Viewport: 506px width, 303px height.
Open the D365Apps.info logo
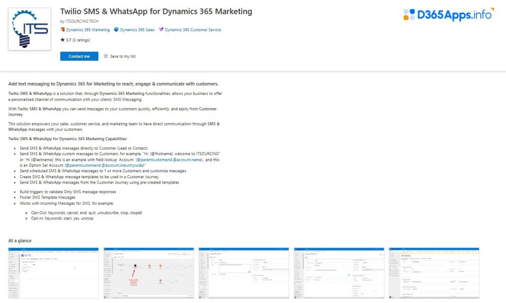449,14
